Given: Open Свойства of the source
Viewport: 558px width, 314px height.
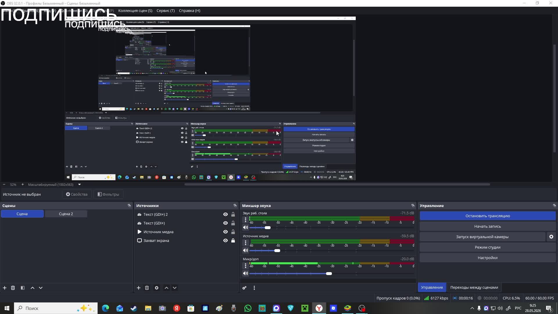Looking at the screenshot, I should (x=77, y=195).
